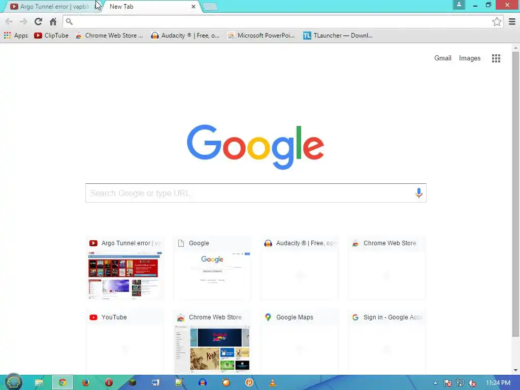
Task: Show hidden system tray icons
Action: coord(435,383)
